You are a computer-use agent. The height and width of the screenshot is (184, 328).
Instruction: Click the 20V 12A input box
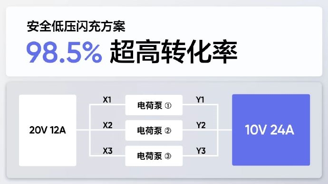(48, 130)
